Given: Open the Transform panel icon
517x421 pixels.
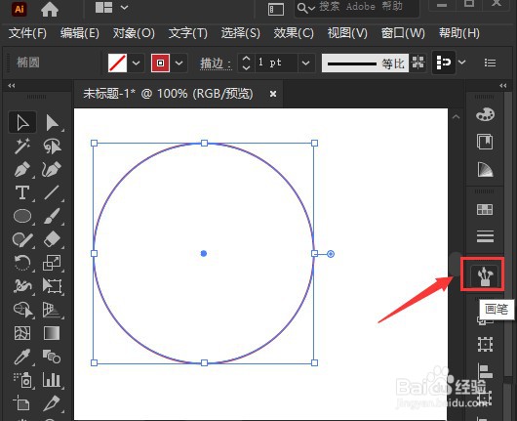Looking at the screenshot, I should [x=485, y=345].
